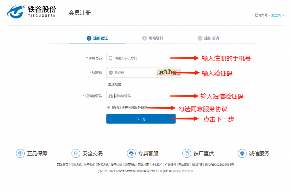Click 发送短信 to send SMS code
Viewport: 291px width, 192px height.
pyautogui.click(x=115, y=84)
